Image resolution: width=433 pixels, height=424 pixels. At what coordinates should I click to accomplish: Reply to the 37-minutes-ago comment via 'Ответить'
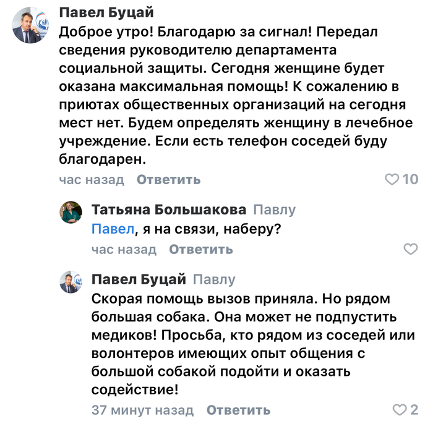click(x=238, y=410)
